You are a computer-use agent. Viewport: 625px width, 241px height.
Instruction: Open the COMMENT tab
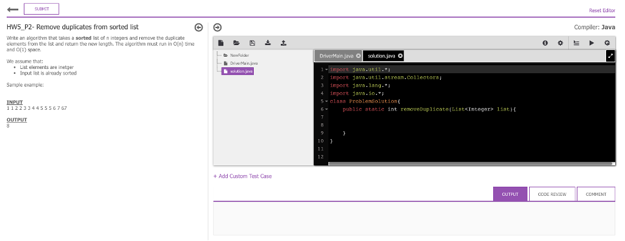pyautogui.click(x=596, y=194)
